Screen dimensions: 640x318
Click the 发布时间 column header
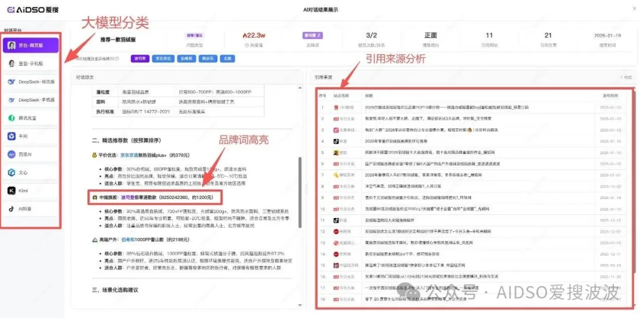tap(610, 96)
